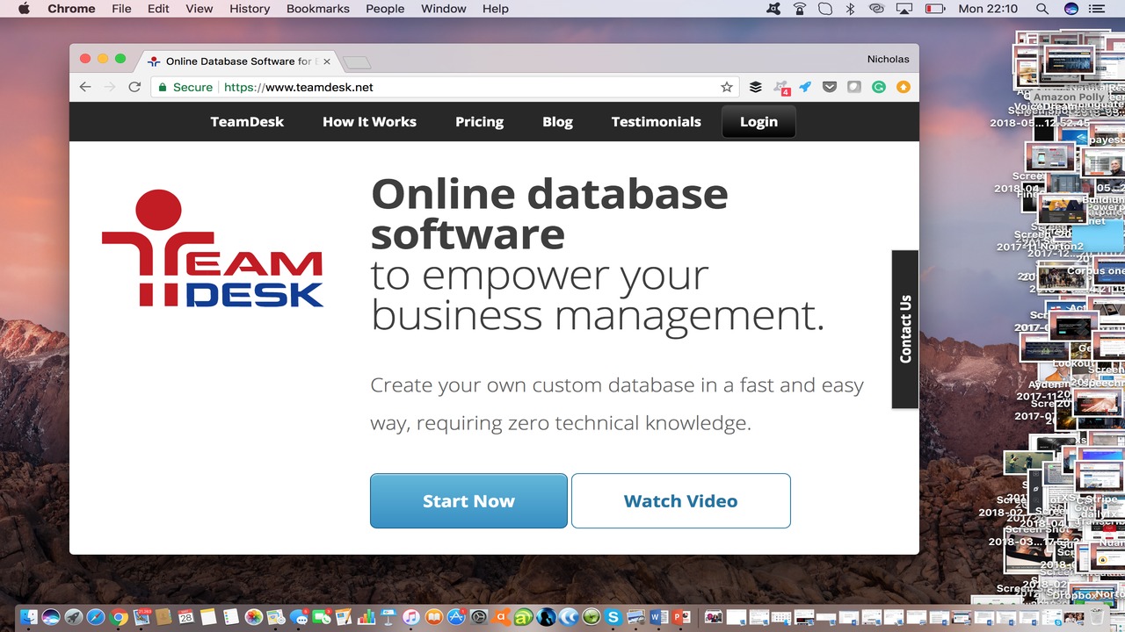Go to How It Works page
Image resolution: width=1125 pixels, height=632 pixels.
(369, 122)
